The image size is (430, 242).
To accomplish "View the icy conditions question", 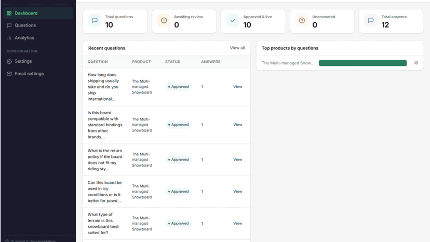I will pyautogui.click(x=237, y=192).
